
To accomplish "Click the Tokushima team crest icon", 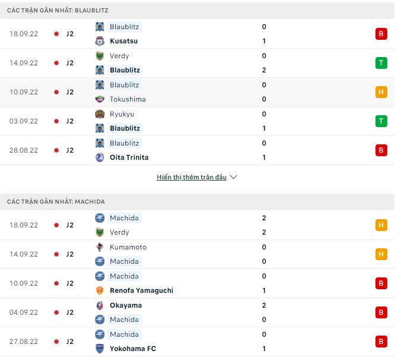I will coord(100,99).
